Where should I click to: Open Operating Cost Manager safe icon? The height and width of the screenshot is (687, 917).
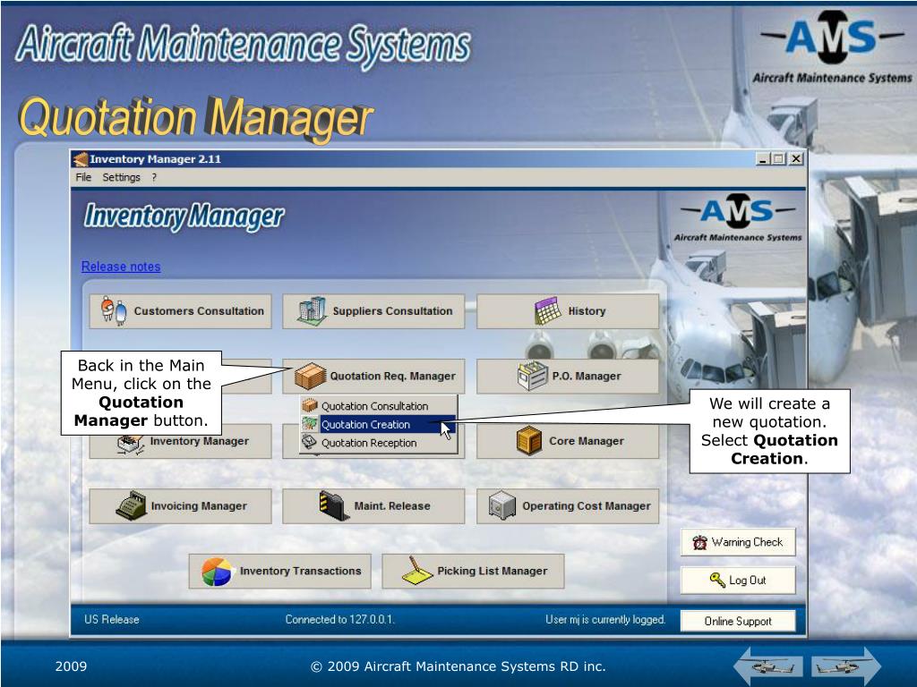[501, 505]
